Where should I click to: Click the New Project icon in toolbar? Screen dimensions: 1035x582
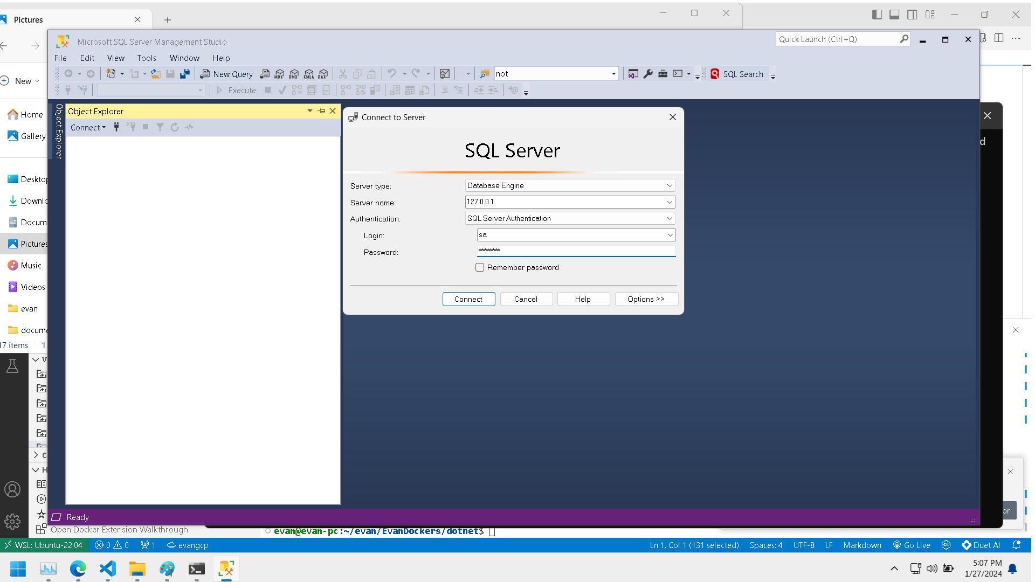[x=111, y=74]
